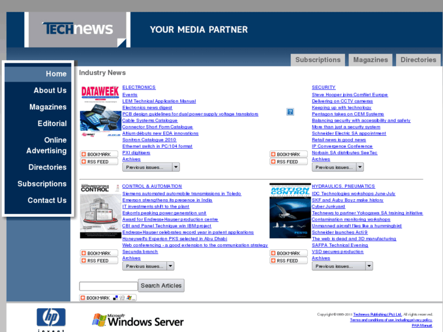Image resolution: width=443 pixels, height=332 pixels.
Task: Click Bookmark button under Motion Control cover
Action: coord(288,253)
